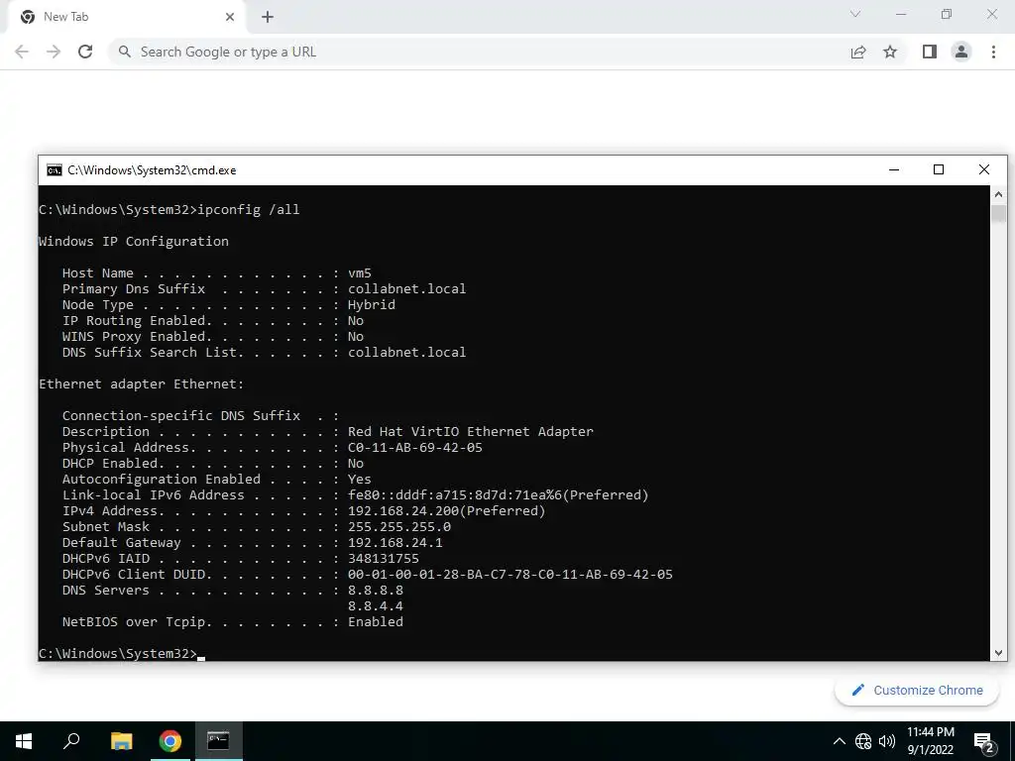Click NetBIOS over Tcpip Enabled value
Screen dimensions: 1015x761
[x=376, y=622]
